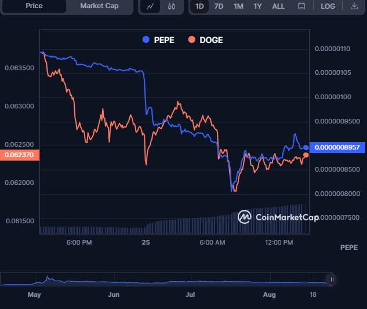
Task: Click the 6:00 PM axis label
Action: pos(79,242)
